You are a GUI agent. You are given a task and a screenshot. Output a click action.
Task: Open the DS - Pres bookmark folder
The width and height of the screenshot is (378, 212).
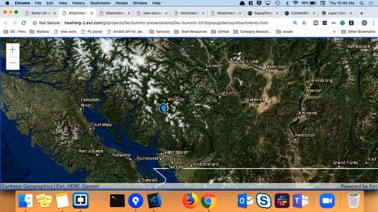pyautogui.click(x=14, y=31)
